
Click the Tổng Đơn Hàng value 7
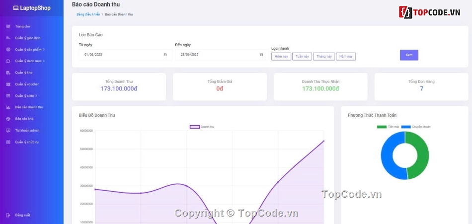coord(421,89)
